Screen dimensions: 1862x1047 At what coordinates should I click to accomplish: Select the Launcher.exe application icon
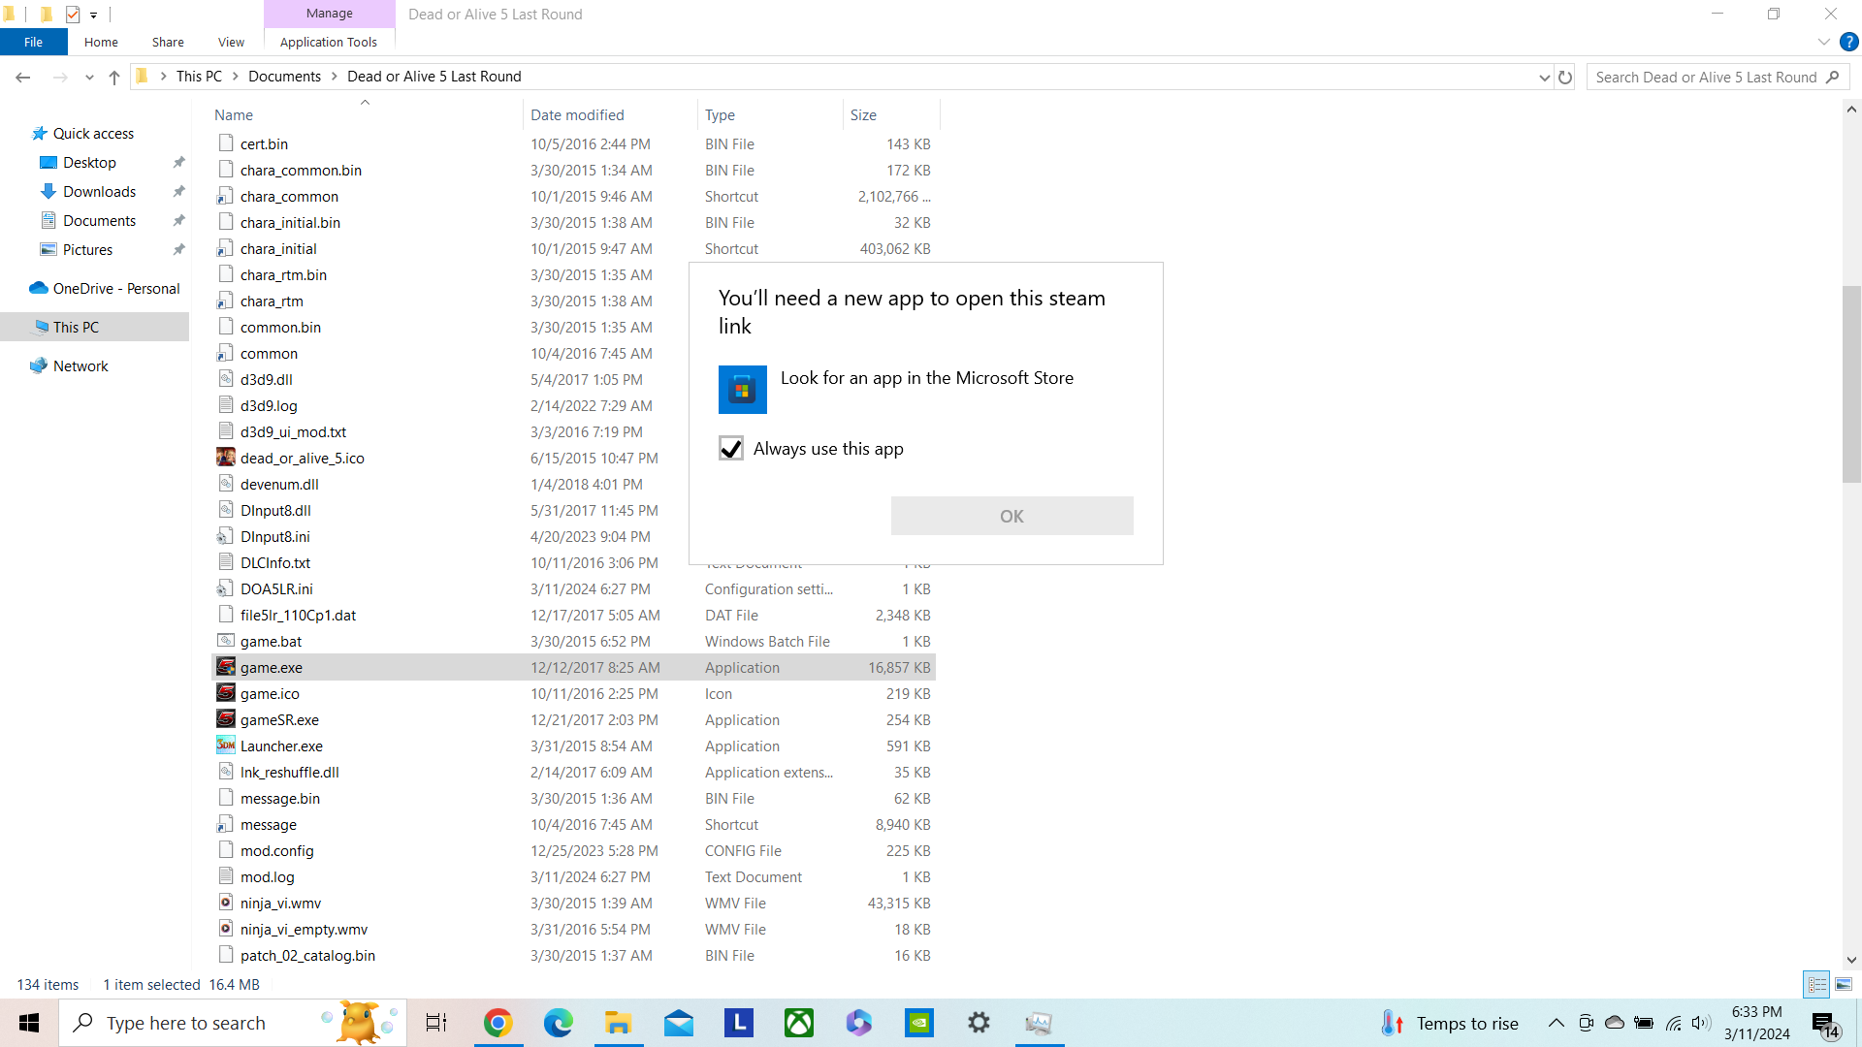(226, 746)
